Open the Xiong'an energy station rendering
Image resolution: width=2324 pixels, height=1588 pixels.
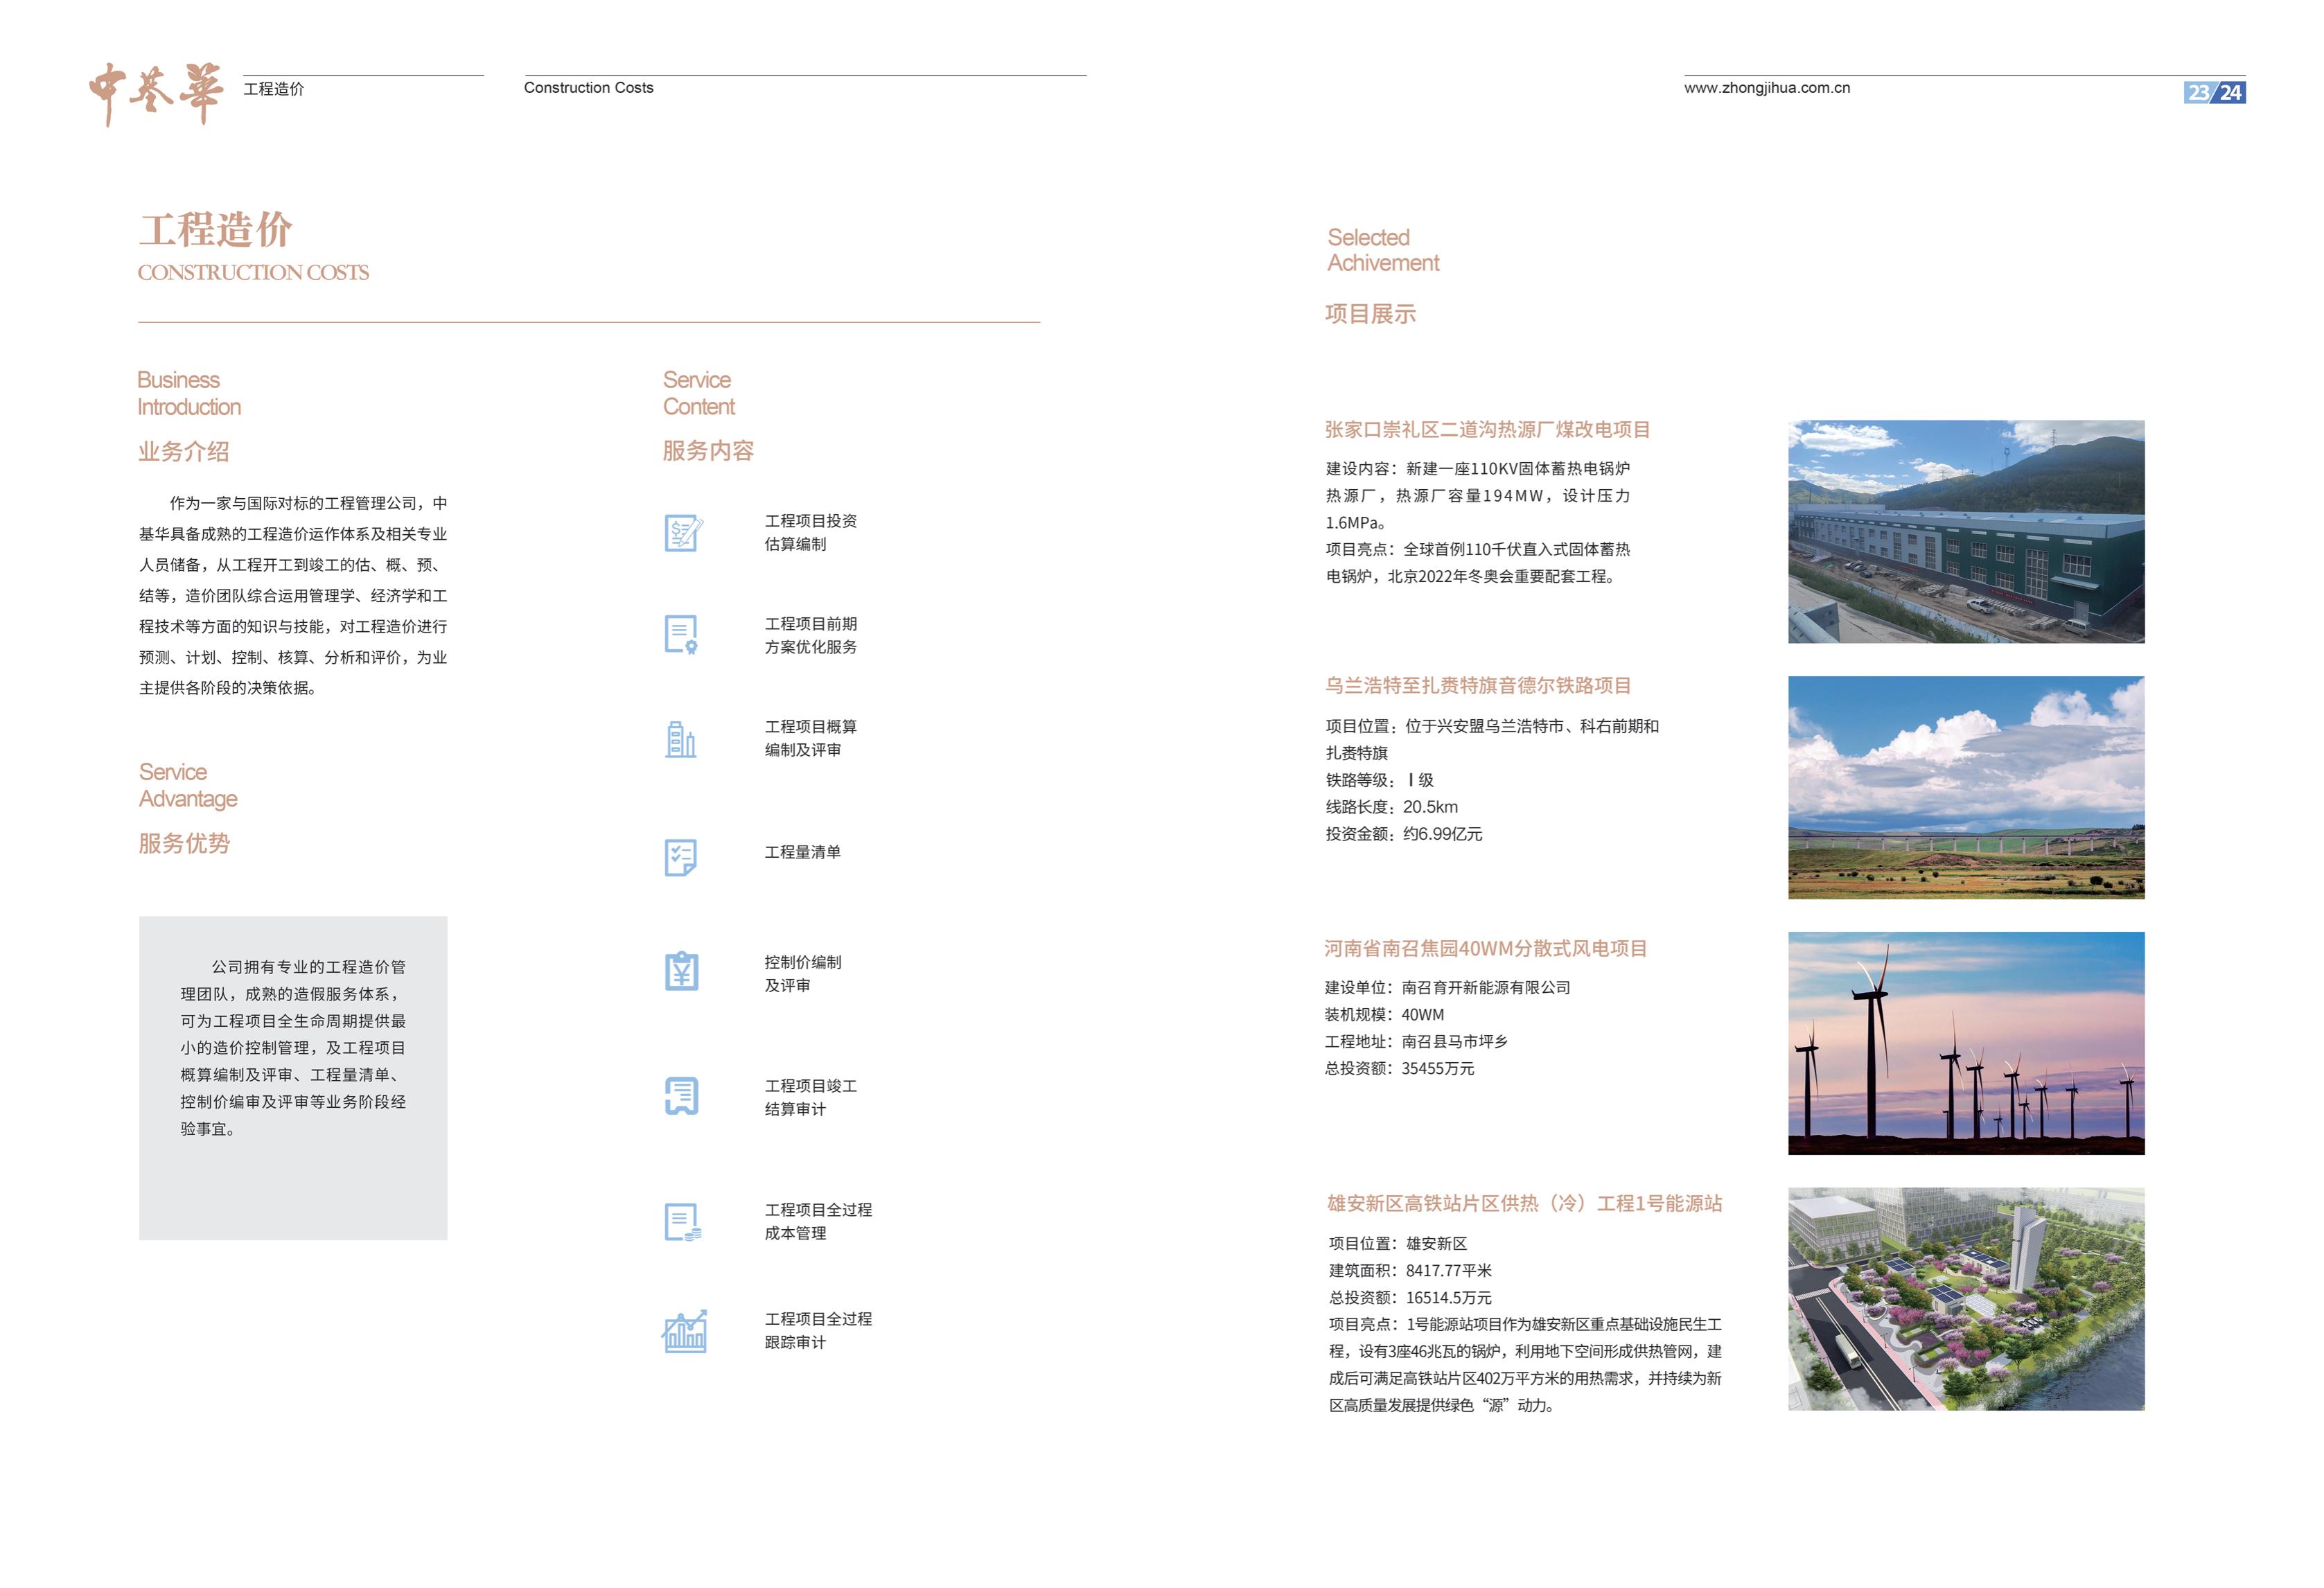point(1966,1299)
